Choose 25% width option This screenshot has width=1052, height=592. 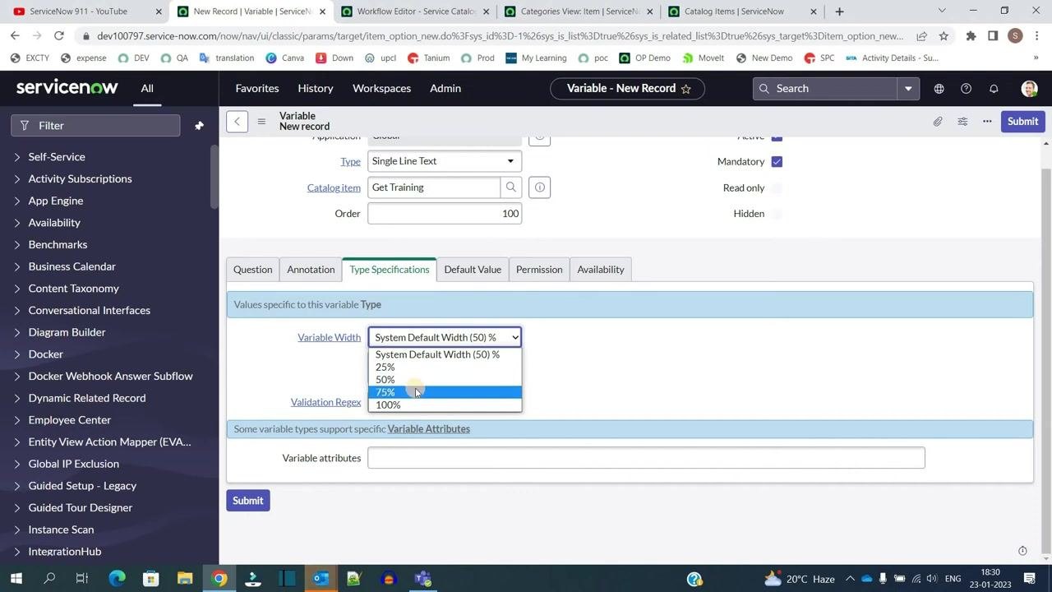pos(445,368)
